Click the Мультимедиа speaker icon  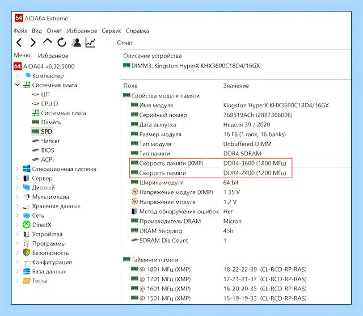[27, 197]
